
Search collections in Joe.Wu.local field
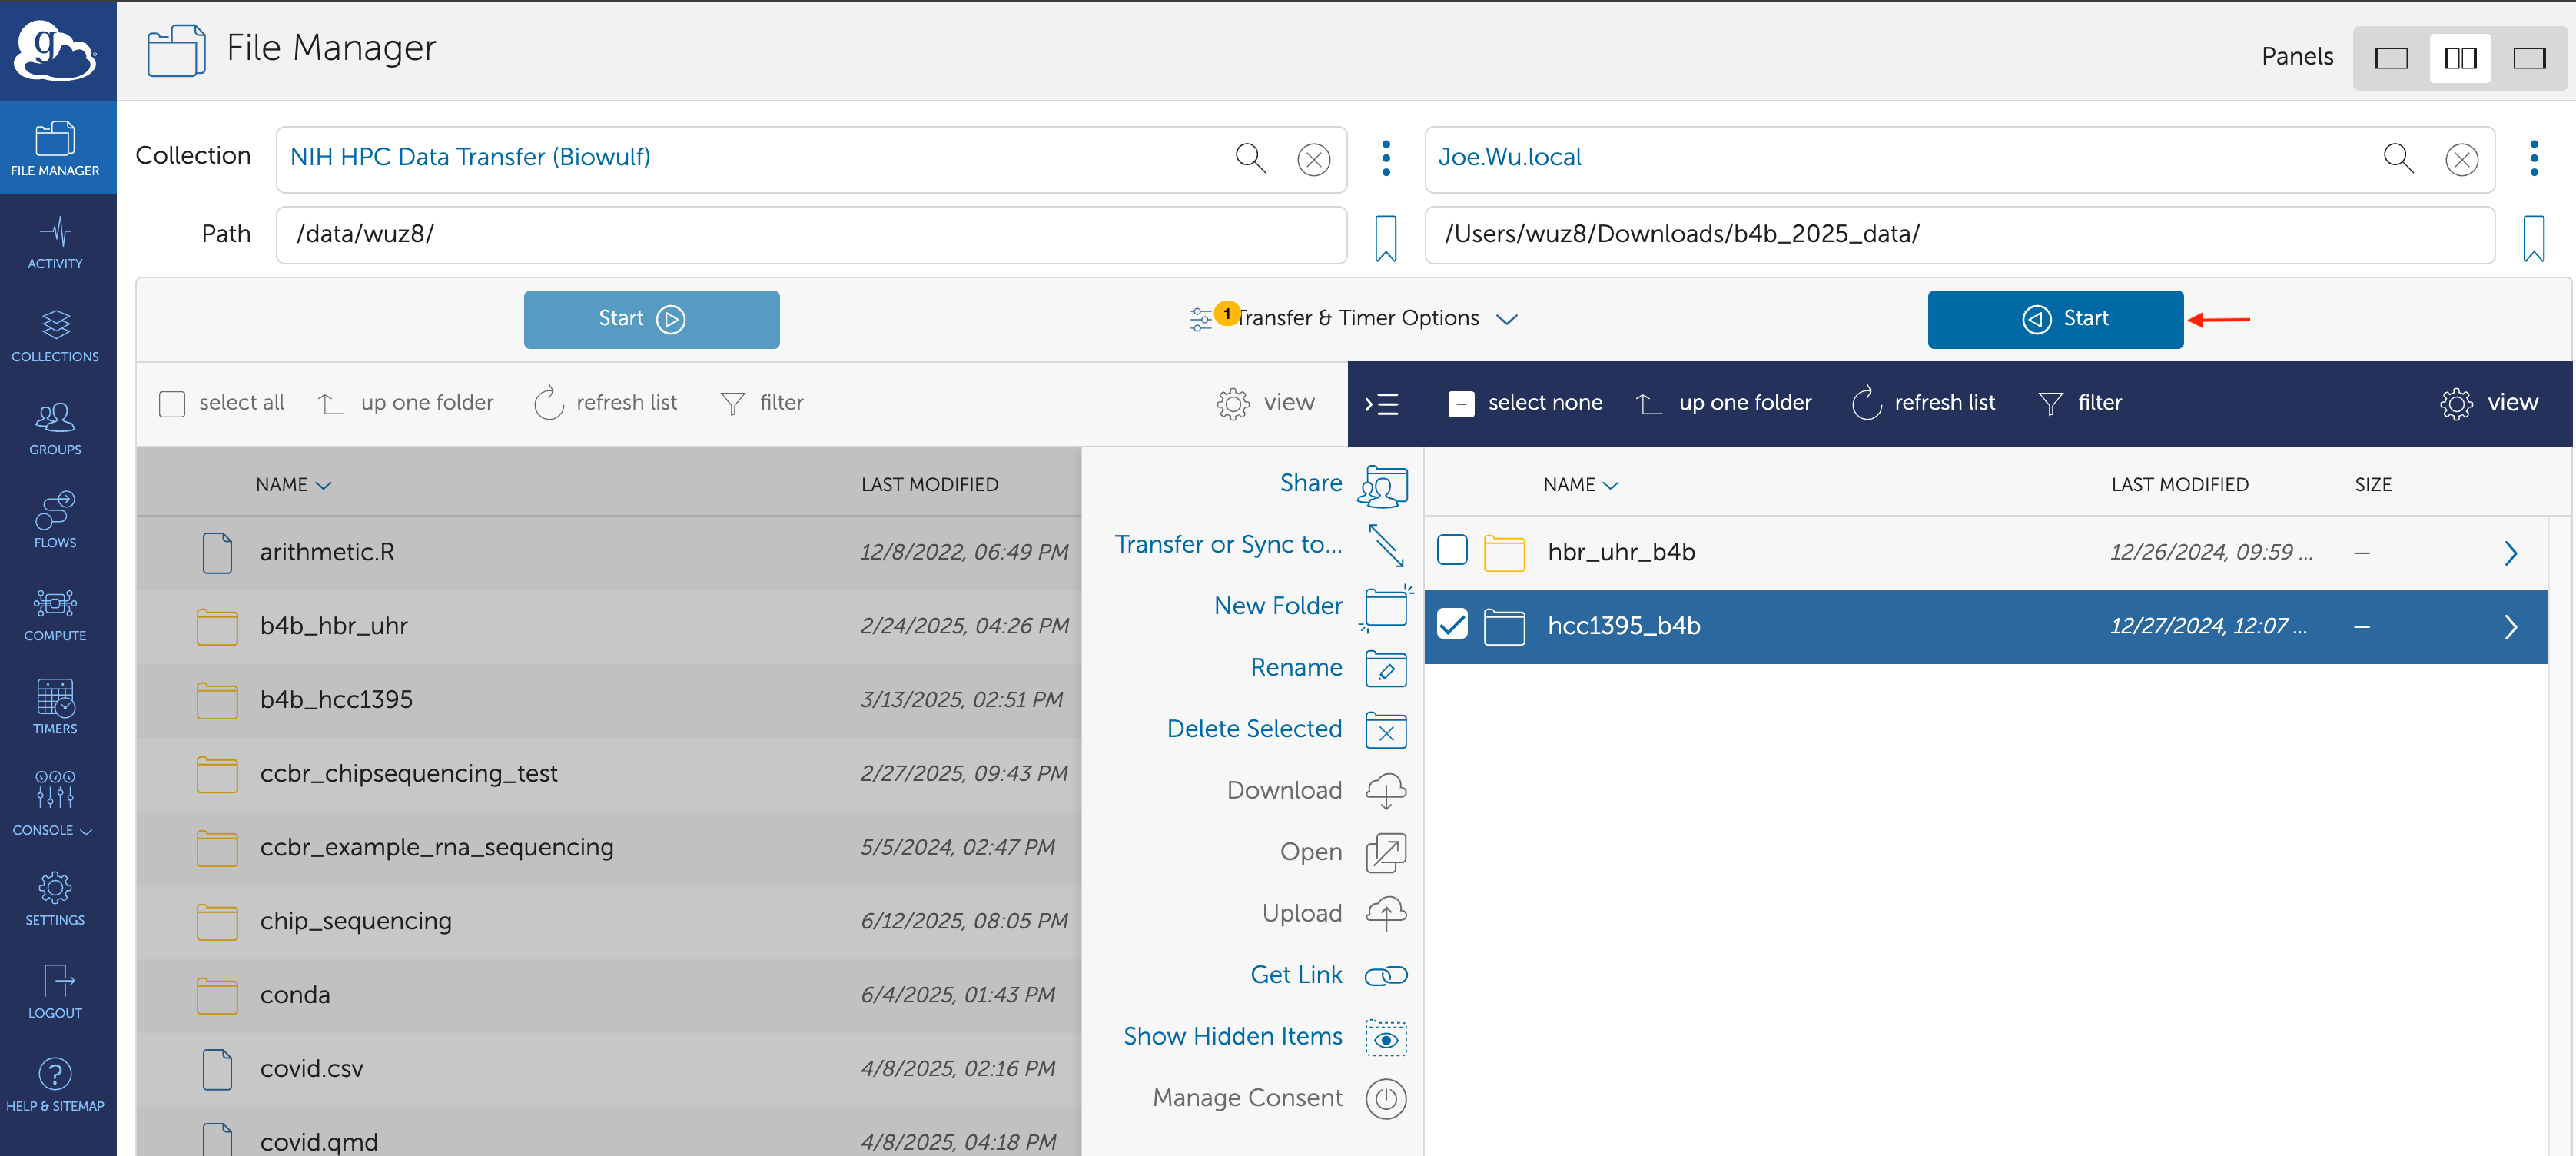(x=2398, y=157)
